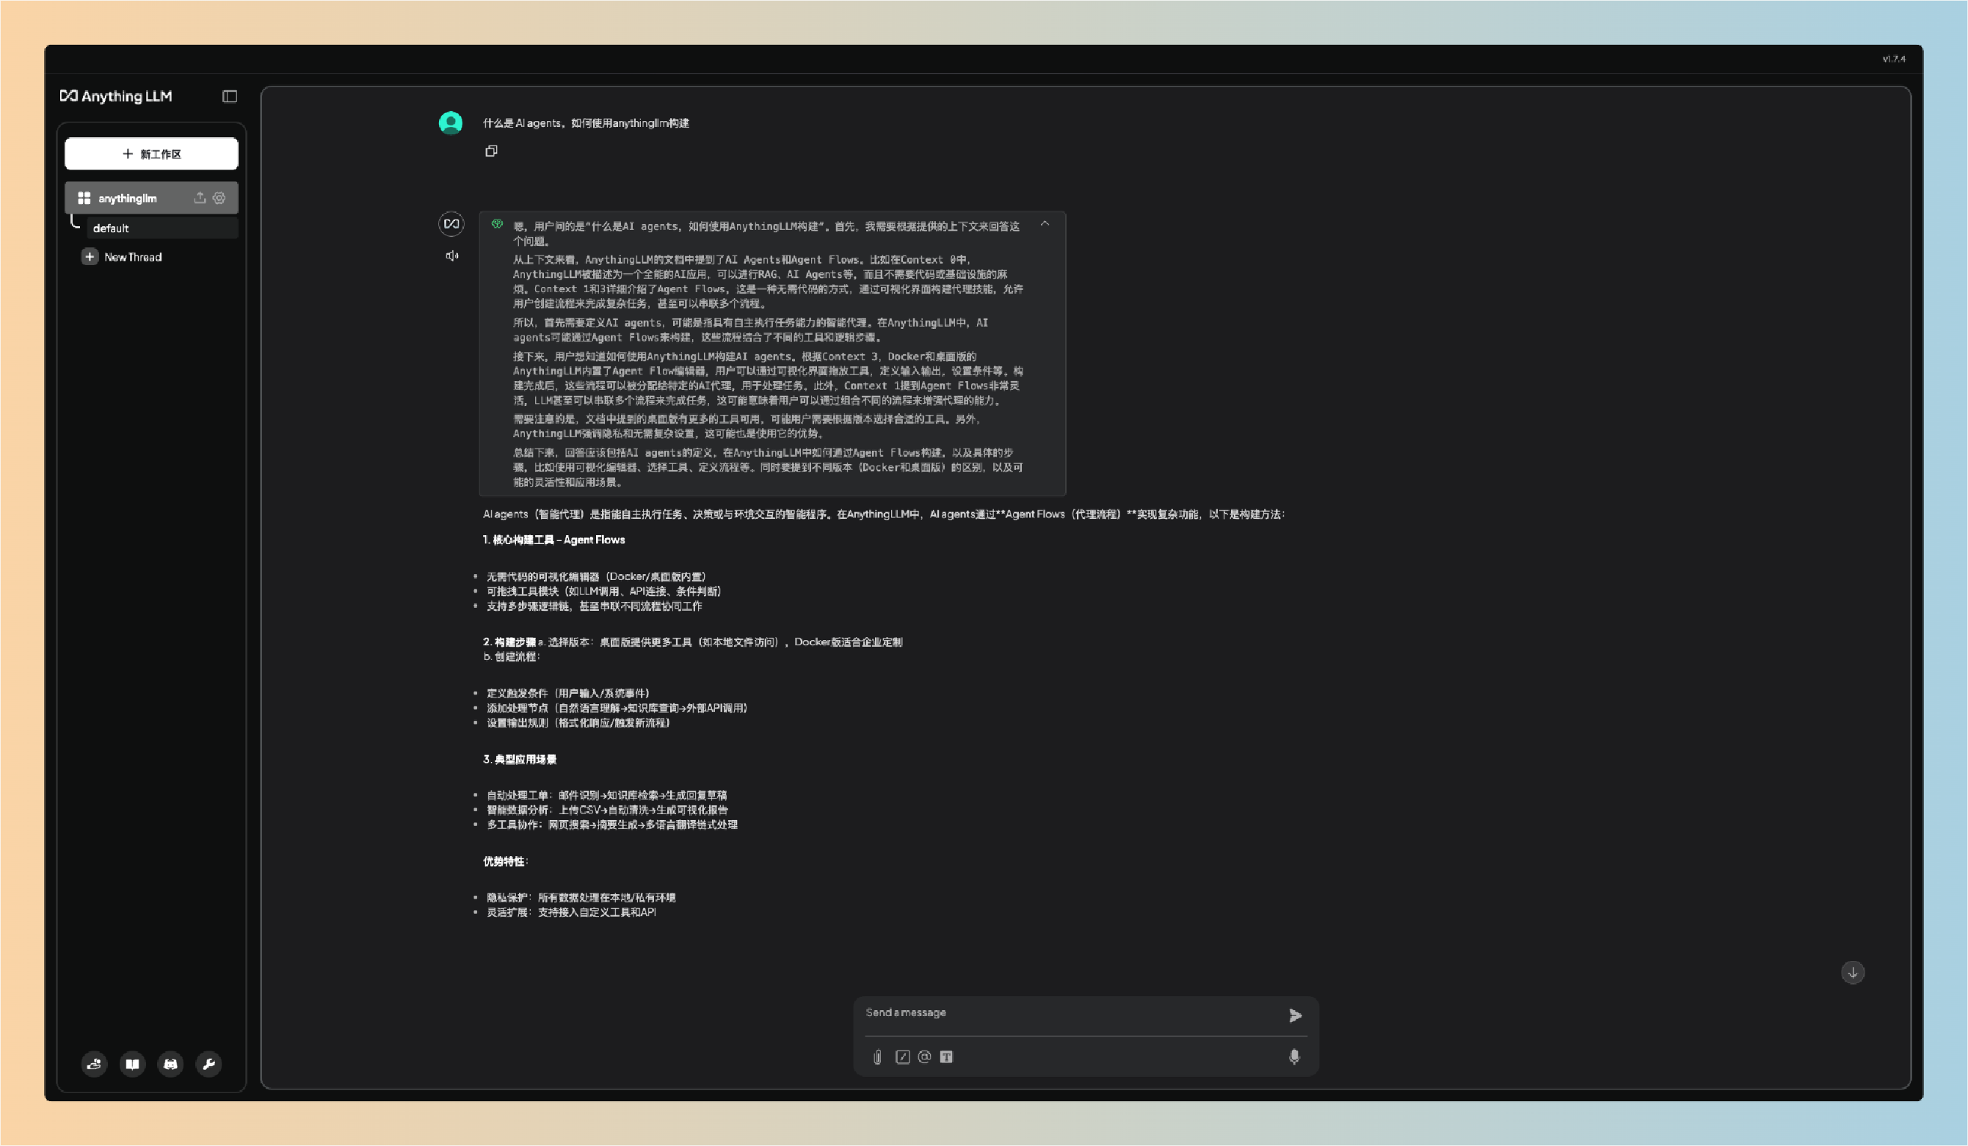Open the @ agents mention menu
Image resolution: width=1968 pixels, height=1146 pixels.
coord(925,1057)
